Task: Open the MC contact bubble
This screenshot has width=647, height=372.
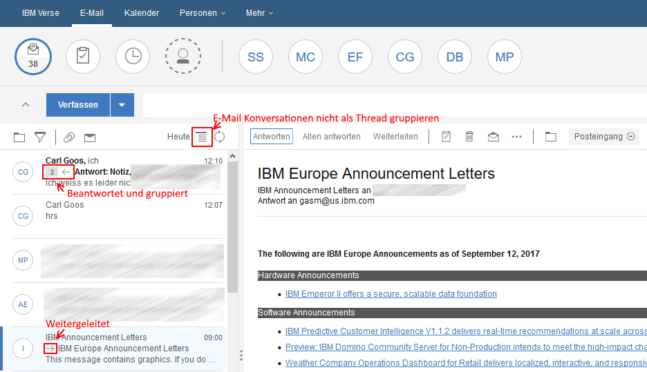Action: [x=306, y=57]
